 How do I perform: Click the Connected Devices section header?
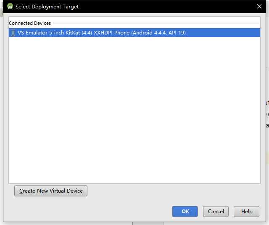coord(30,23)
